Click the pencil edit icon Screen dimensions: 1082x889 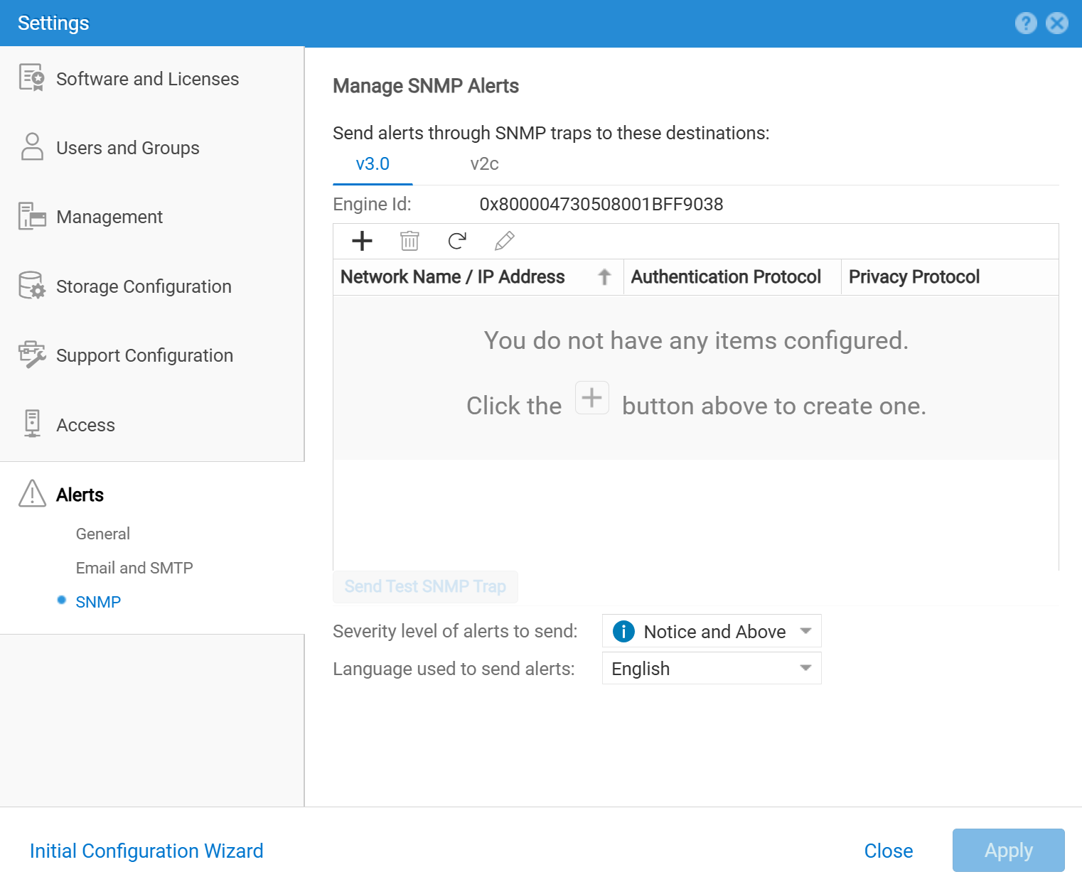[504, 241]
